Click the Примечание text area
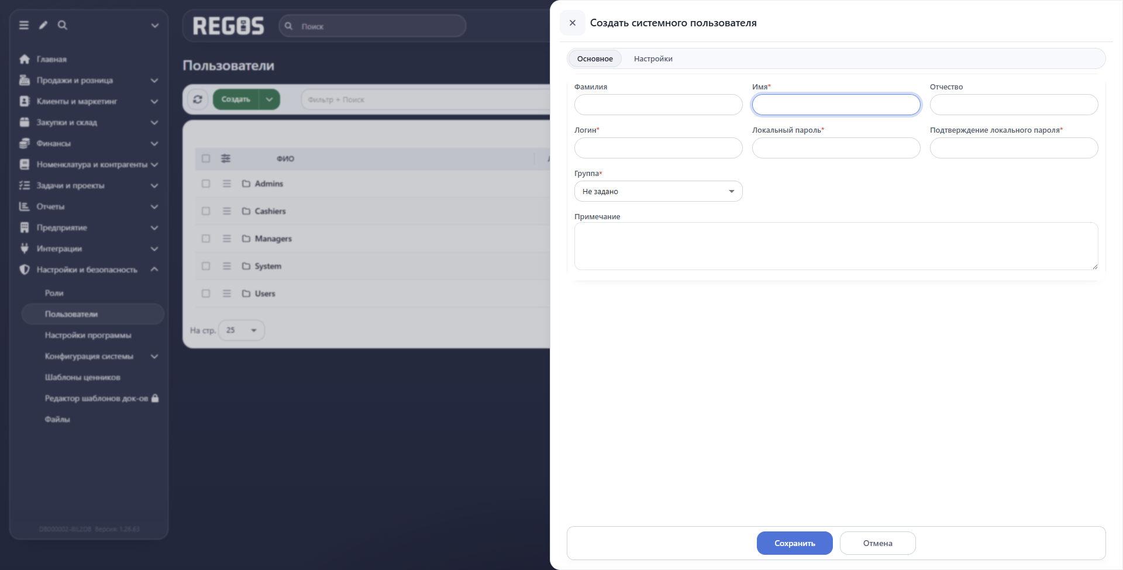This screenshot has height=570, width=1123. click(836, 246)
